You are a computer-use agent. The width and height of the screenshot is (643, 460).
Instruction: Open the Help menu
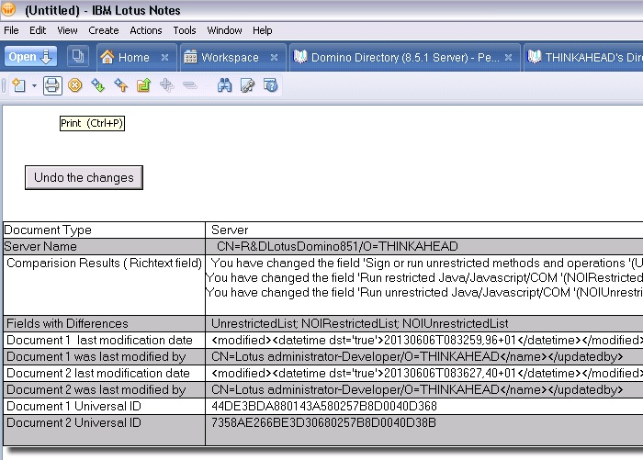pos(263,30)
